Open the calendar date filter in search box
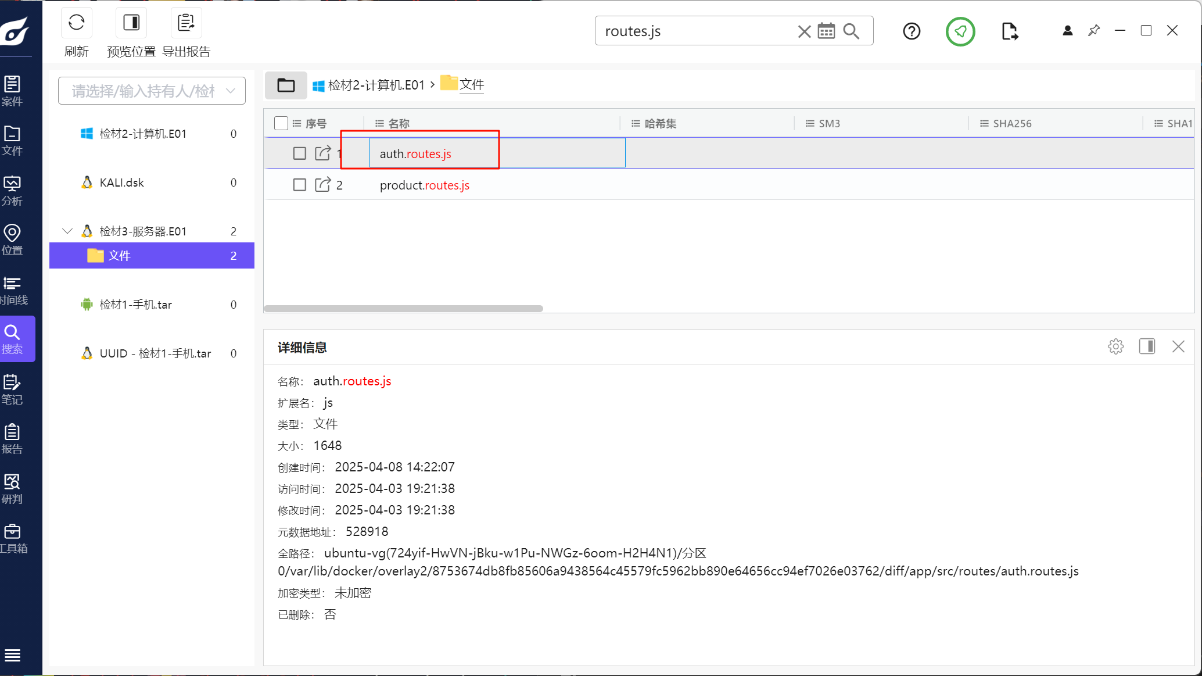 tap(826, 31)
